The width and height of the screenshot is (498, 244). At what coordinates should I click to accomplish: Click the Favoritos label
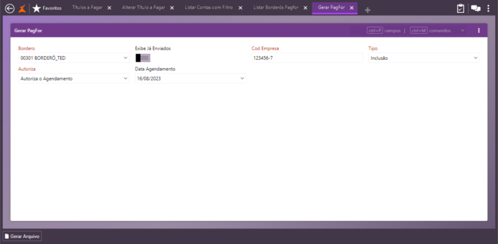pyautogui.click(x=52, y=8)
